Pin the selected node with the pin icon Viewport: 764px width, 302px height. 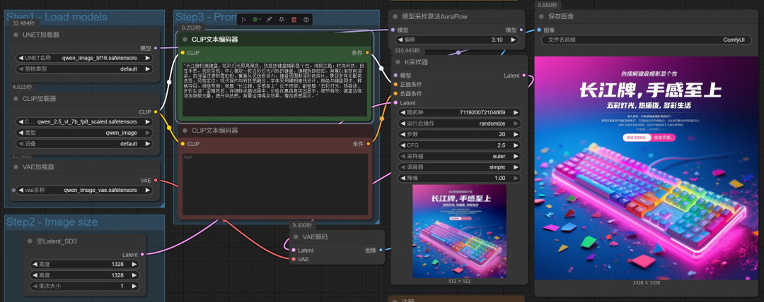coord(281,20)
